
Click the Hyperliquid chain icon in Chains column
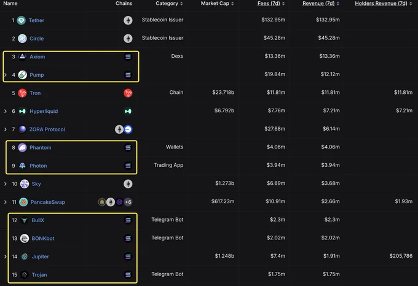[128, 111]
